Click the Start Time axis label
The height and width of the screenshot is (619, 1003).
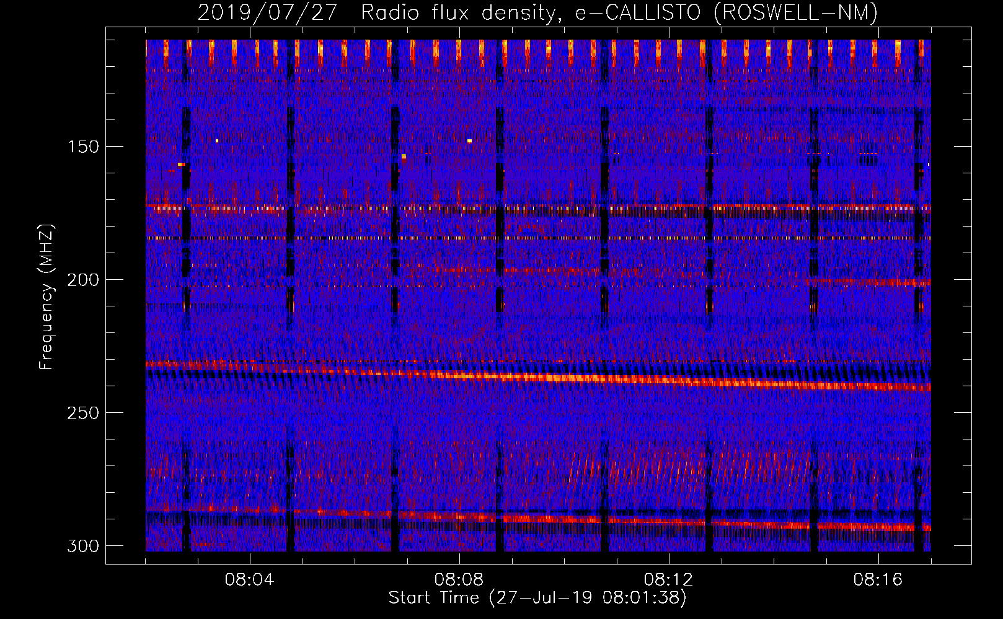[537, 598]
